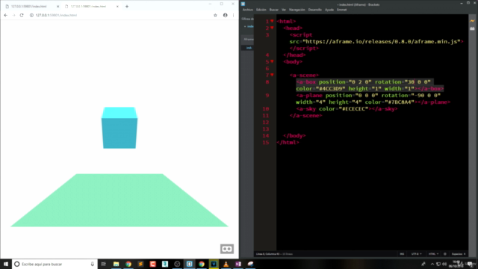
Task: Select the indx file in the project tree
Action: click(249, 48)
